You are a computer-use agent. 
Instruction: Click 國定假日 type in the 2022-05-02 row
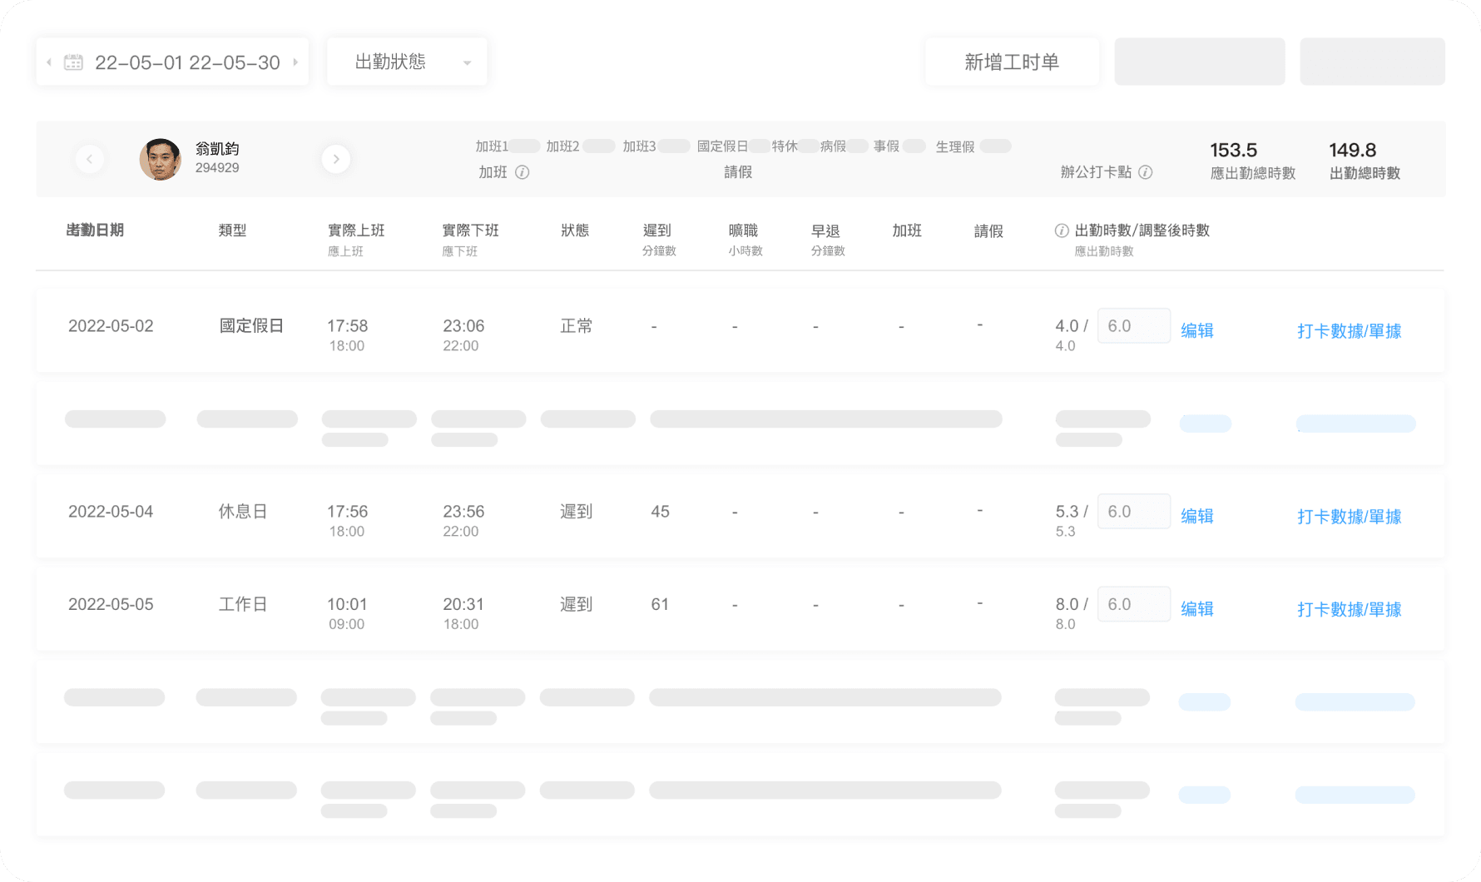[x=251, y=326]
